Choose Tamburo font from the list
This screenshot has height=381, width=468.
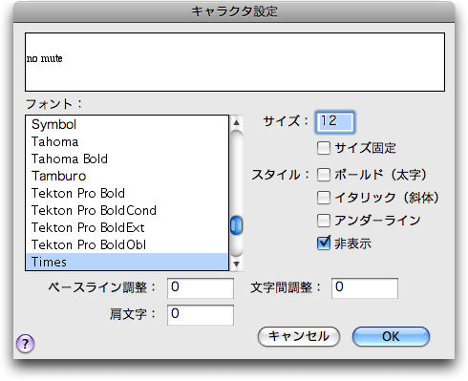127,176
